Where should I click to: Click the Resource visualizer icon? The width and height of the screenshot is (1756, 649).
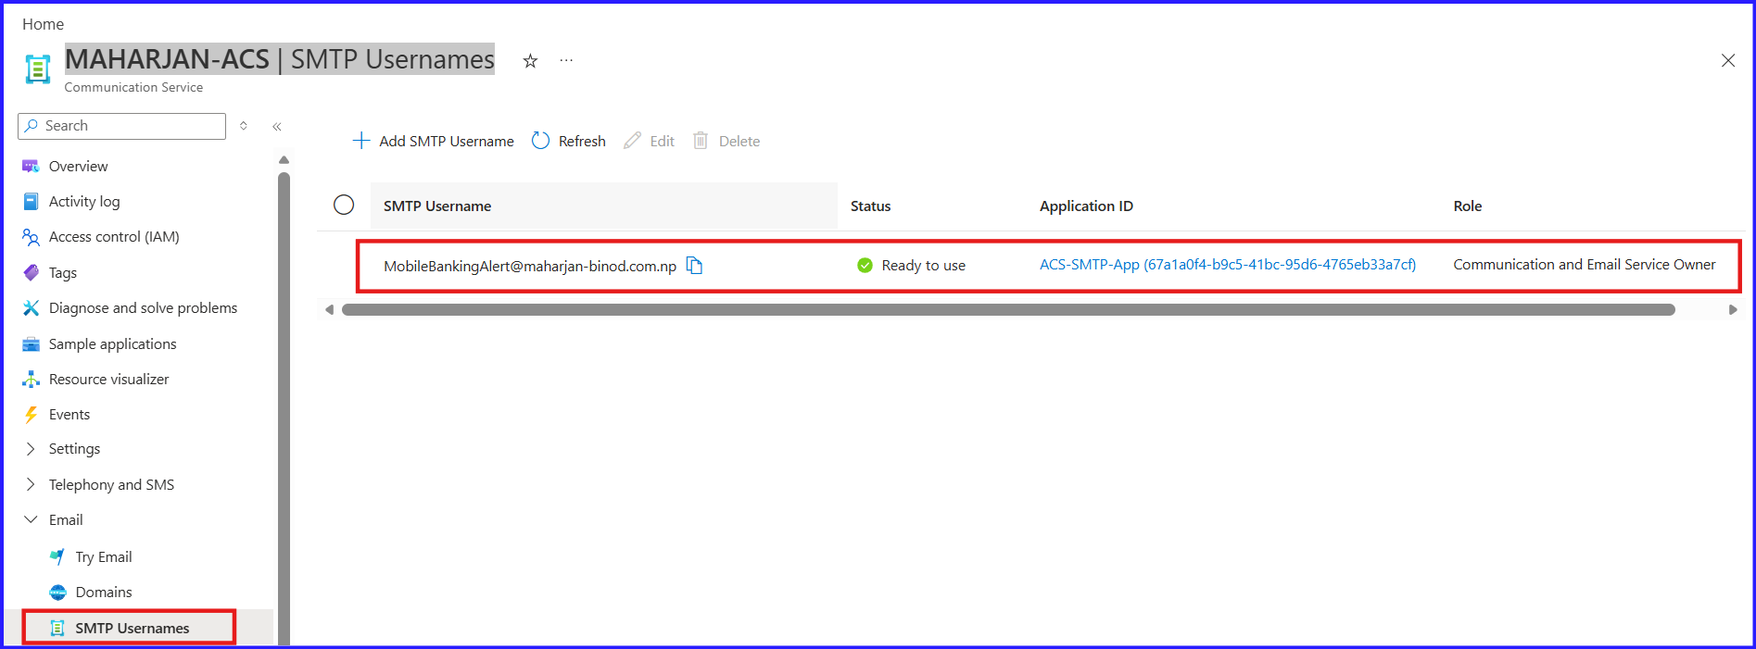click(31, 380)
